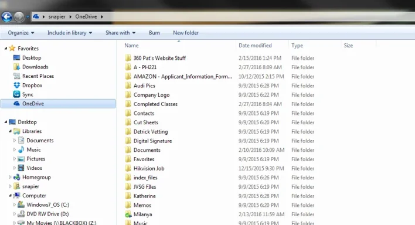Click the Burn button
Image resolution: width=415 pixels, height=225 pixels.
click(154, 33)
